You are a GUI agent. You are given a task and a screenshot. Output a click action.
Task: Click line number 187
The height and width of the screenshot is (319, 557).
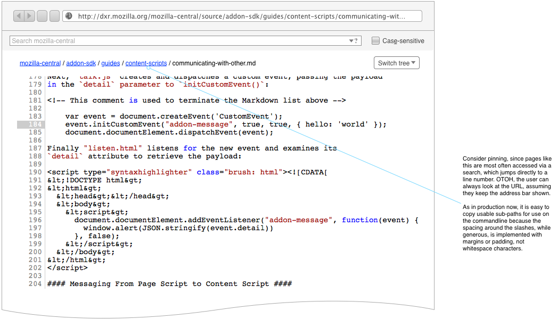coord(35,148)
